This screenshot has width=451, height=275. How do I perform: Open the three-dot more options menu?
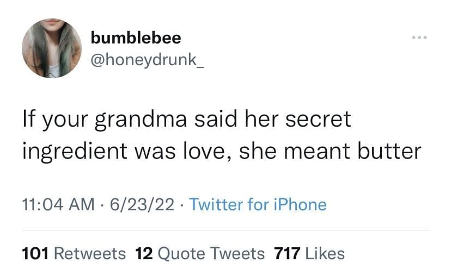pos(420,39)
